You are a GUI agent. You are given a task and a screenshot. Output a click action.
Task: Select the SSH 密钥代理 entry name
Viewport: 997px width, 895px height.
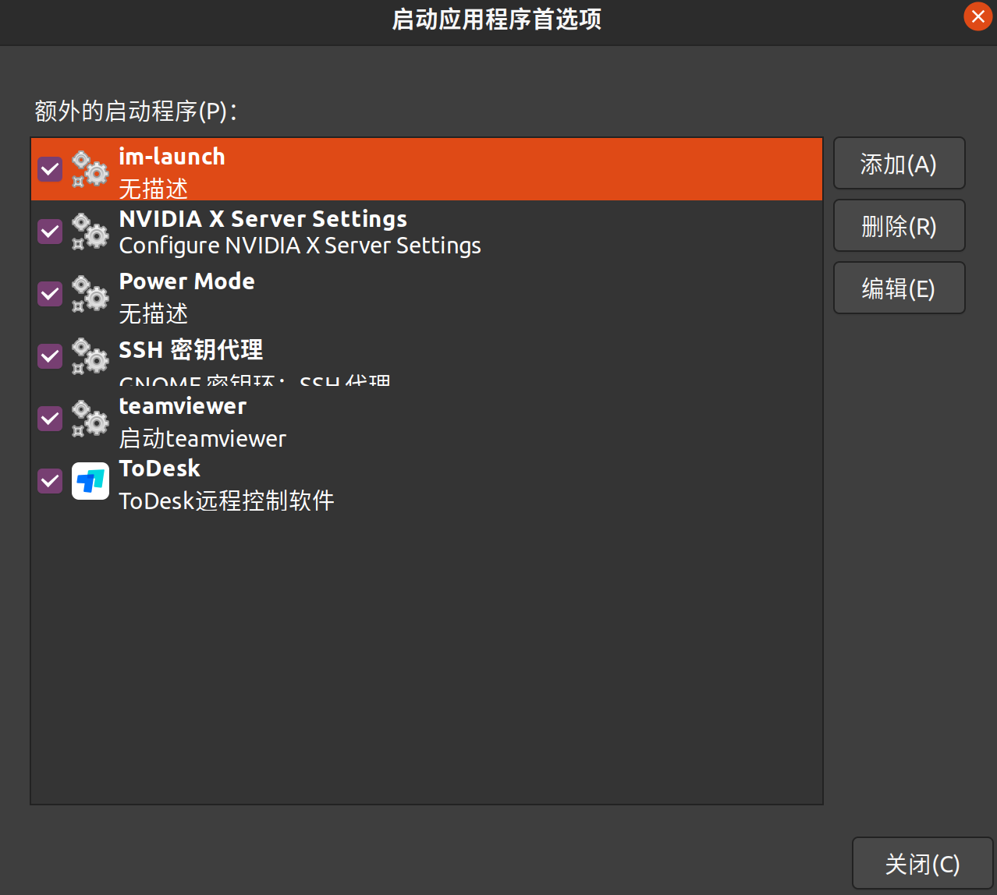pos(190,350)
